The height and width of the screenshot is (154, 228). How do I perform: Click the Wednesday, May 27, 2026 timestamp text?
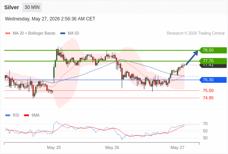point(50,19)
